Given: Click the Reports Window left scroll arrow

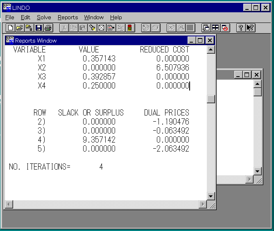Looking at the screenshot, I should coord(9,204).
